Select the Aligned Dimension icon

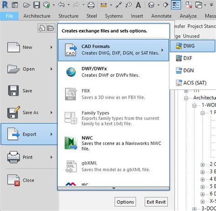[118, 5]
